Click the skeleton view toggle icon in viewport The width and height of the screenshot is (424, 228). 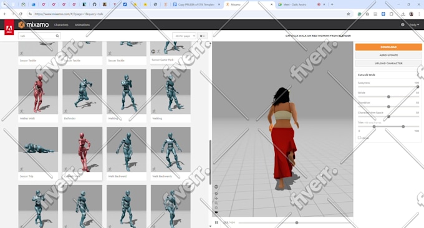tap(216, 187)
